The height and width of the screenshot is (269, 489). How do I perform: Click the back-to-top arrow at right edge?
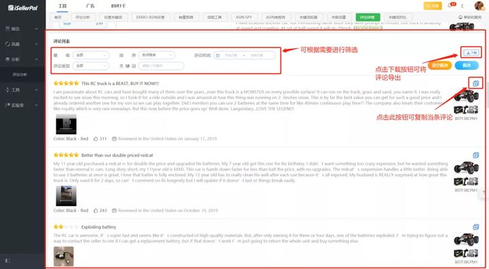pos(484,192)
